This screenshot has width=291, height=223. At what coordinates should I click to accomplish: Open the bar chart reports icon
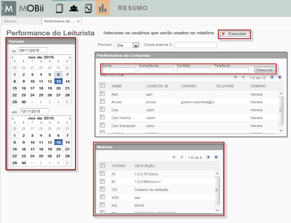(x=103, y=9)
